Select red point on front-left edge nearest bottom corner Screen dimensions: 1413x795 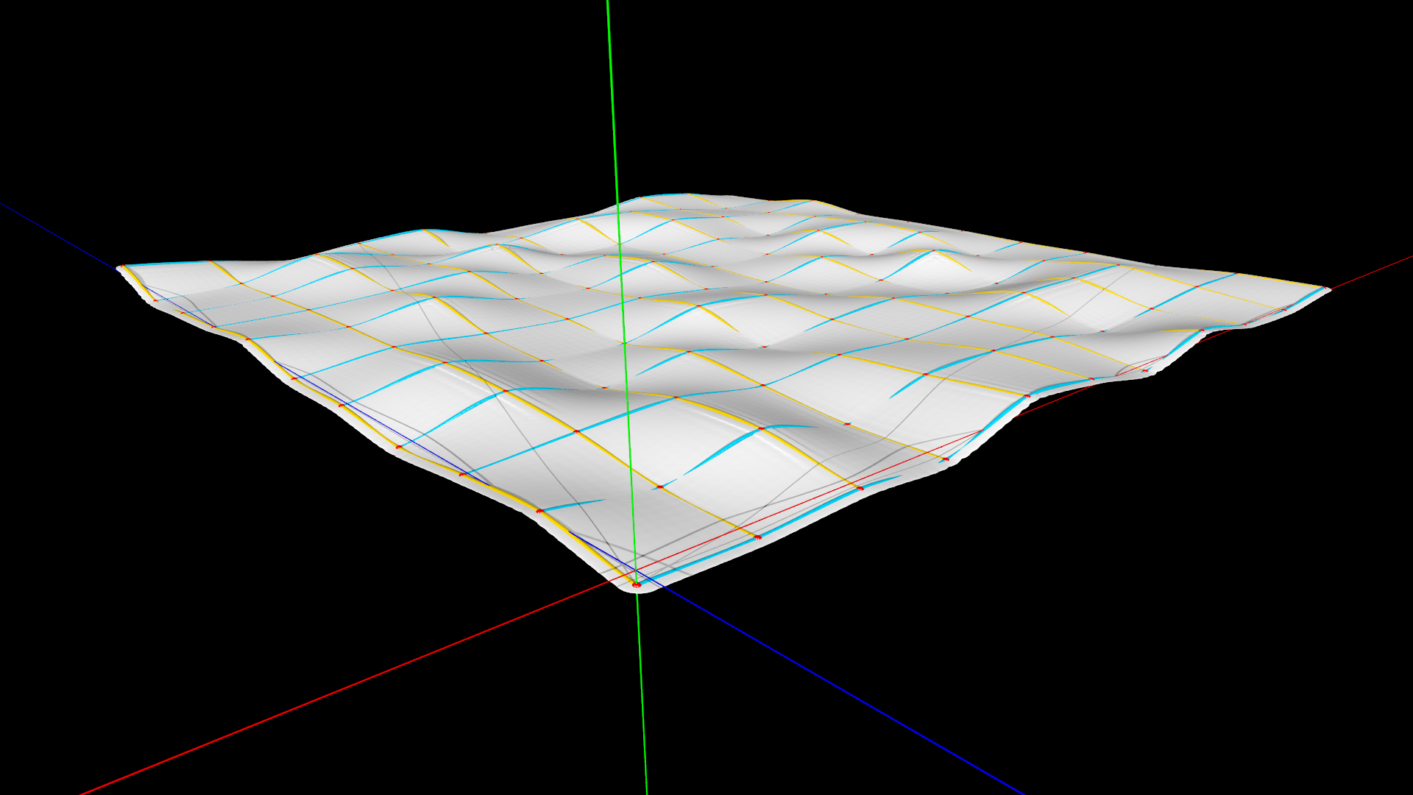[539, 510]
